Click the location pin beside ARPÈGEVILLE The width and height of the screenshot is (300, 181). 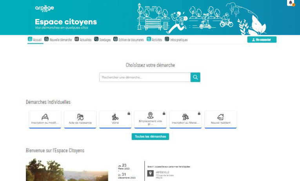[x=150, y=173]
